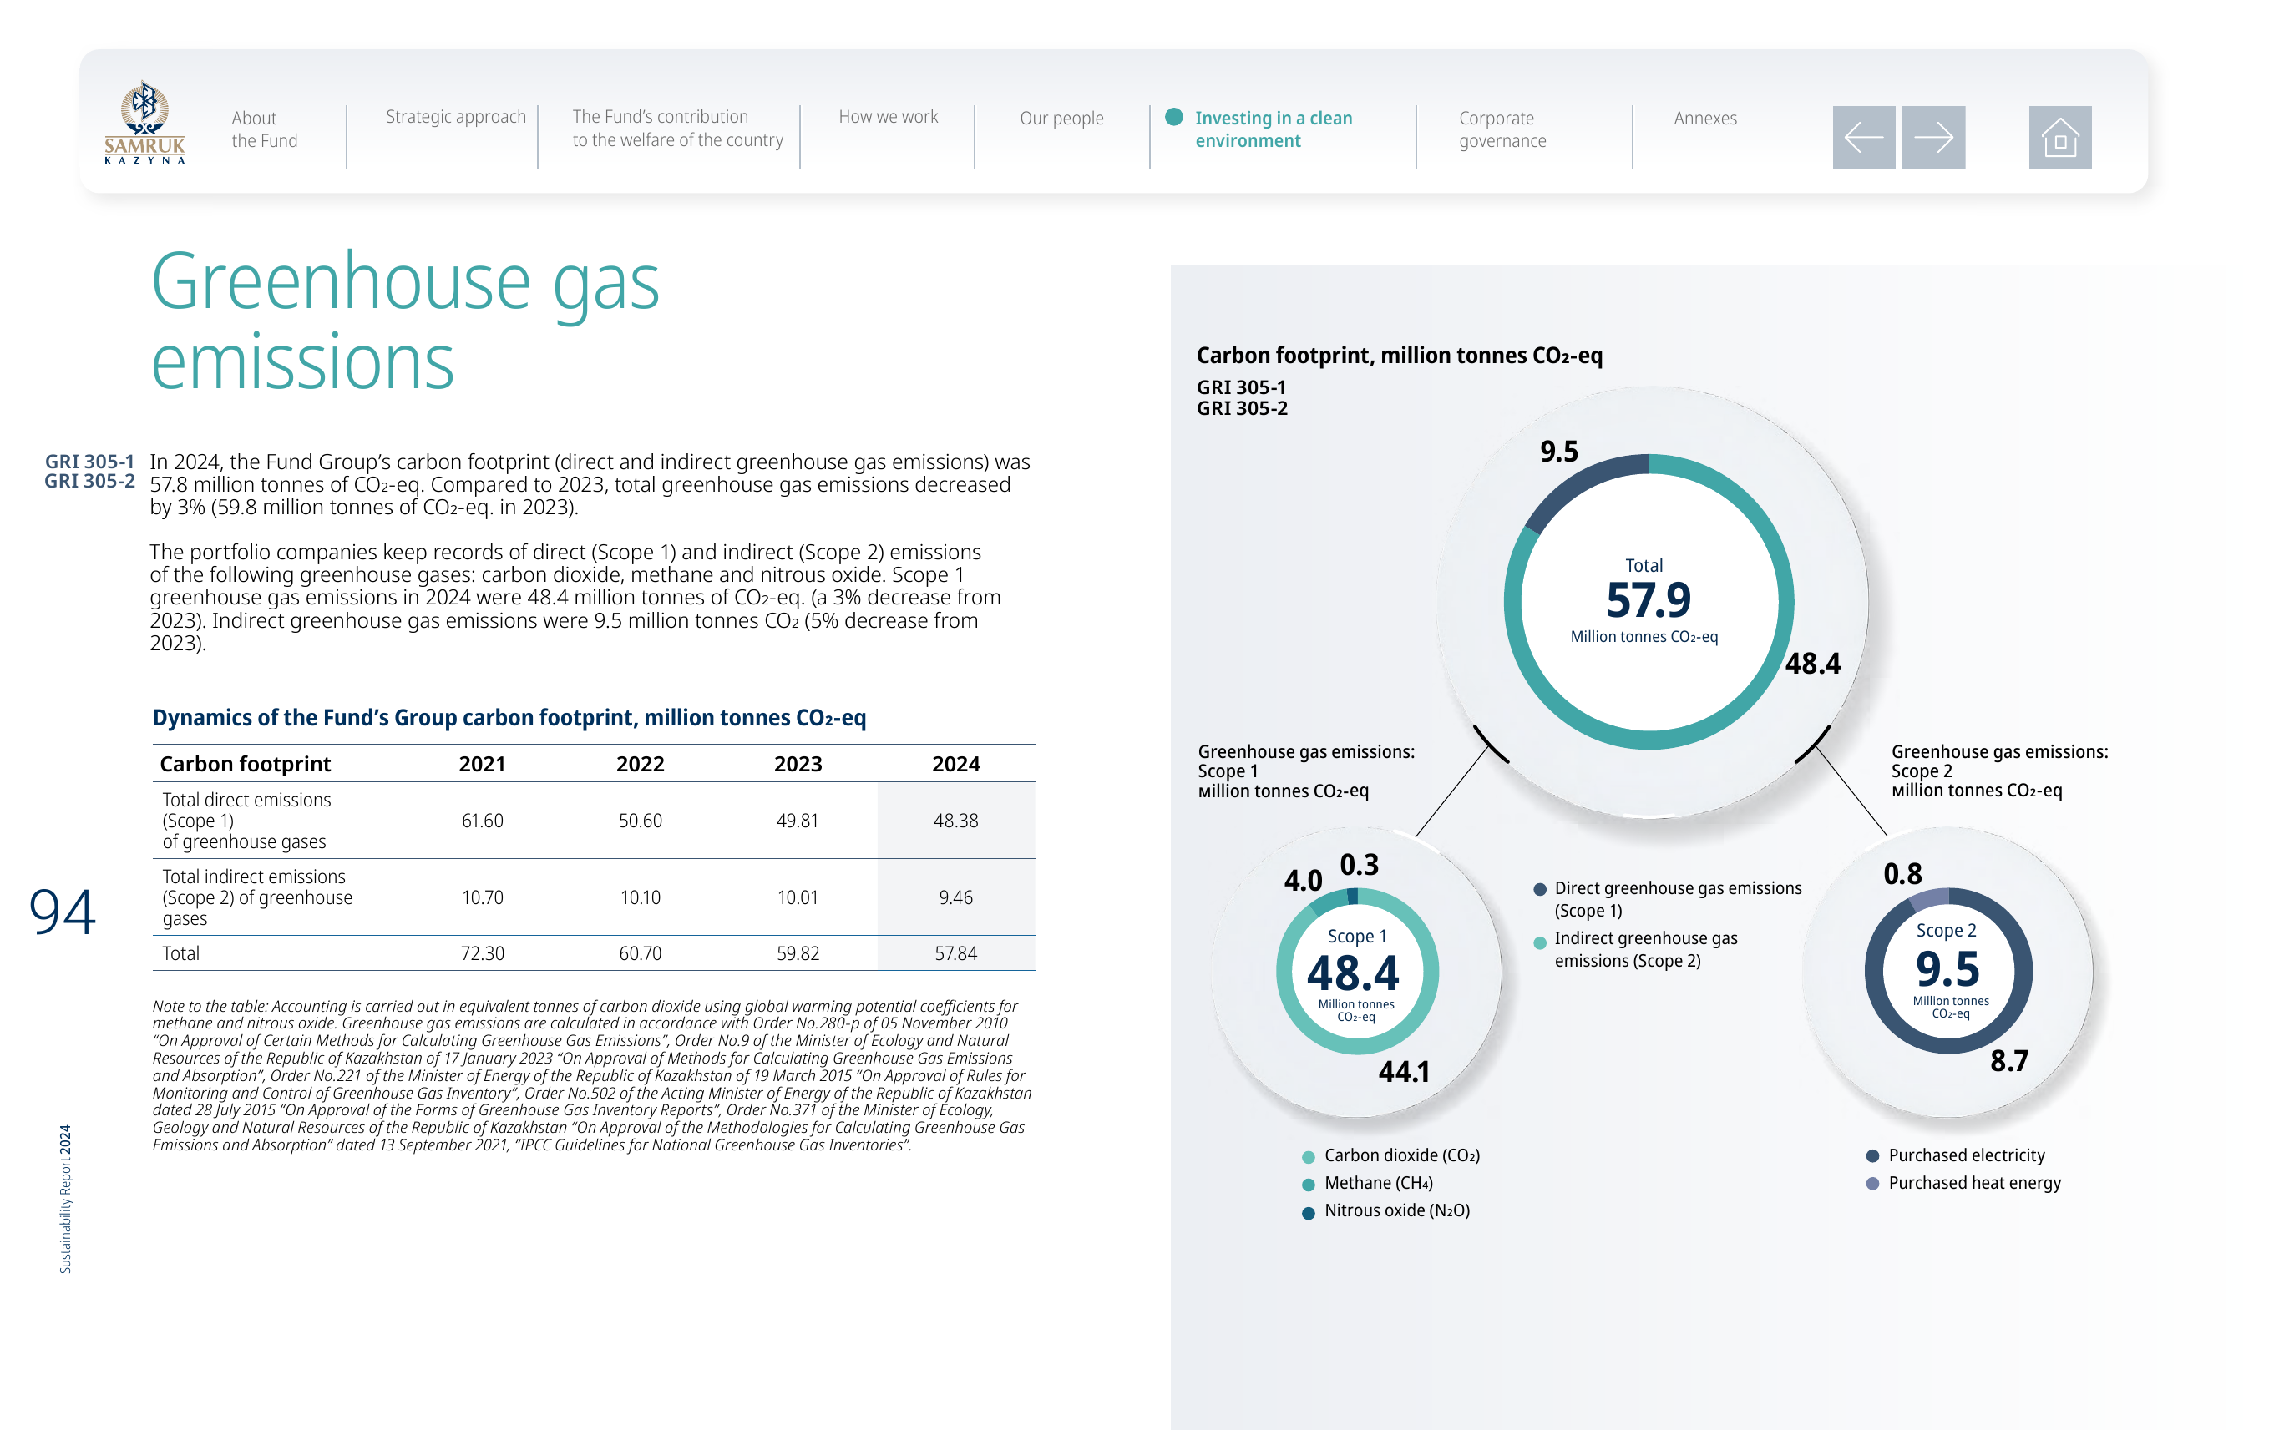Open About the Fund section
Screen dimensions: 2269x1430
pos(265,129)
